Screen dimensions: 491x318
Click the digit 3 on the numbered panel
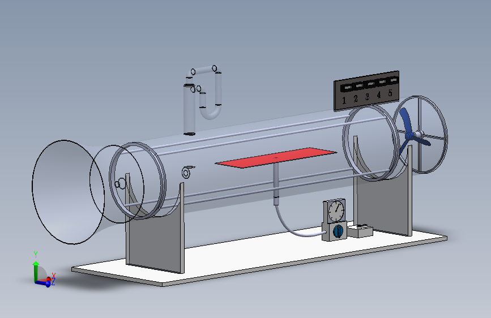pos(367,97)
